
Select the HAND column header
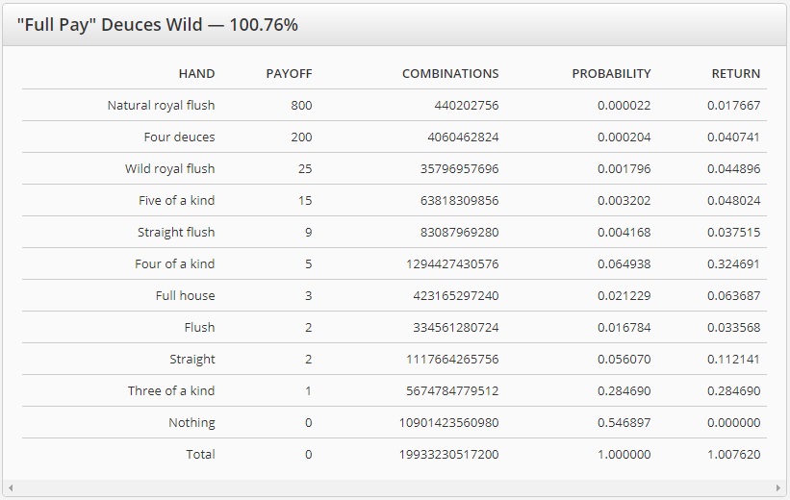(x=196, y=73)
